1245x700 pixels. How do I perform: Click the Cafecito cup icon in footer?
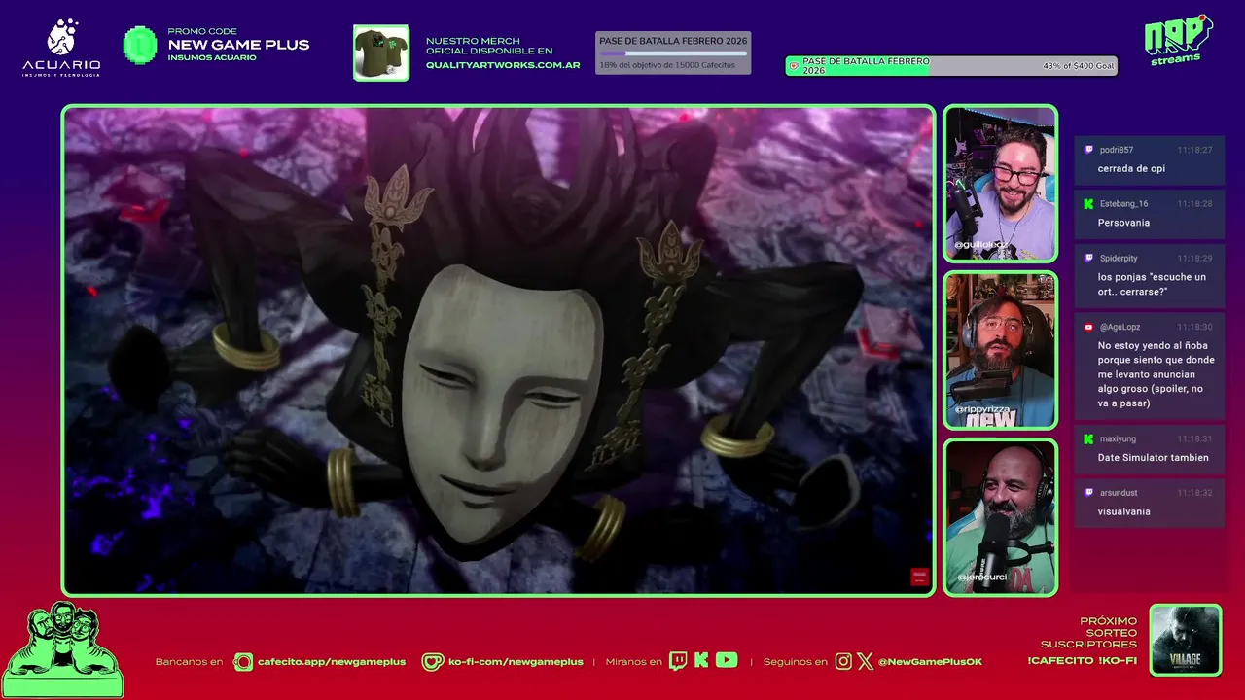[x=243, y=662]
